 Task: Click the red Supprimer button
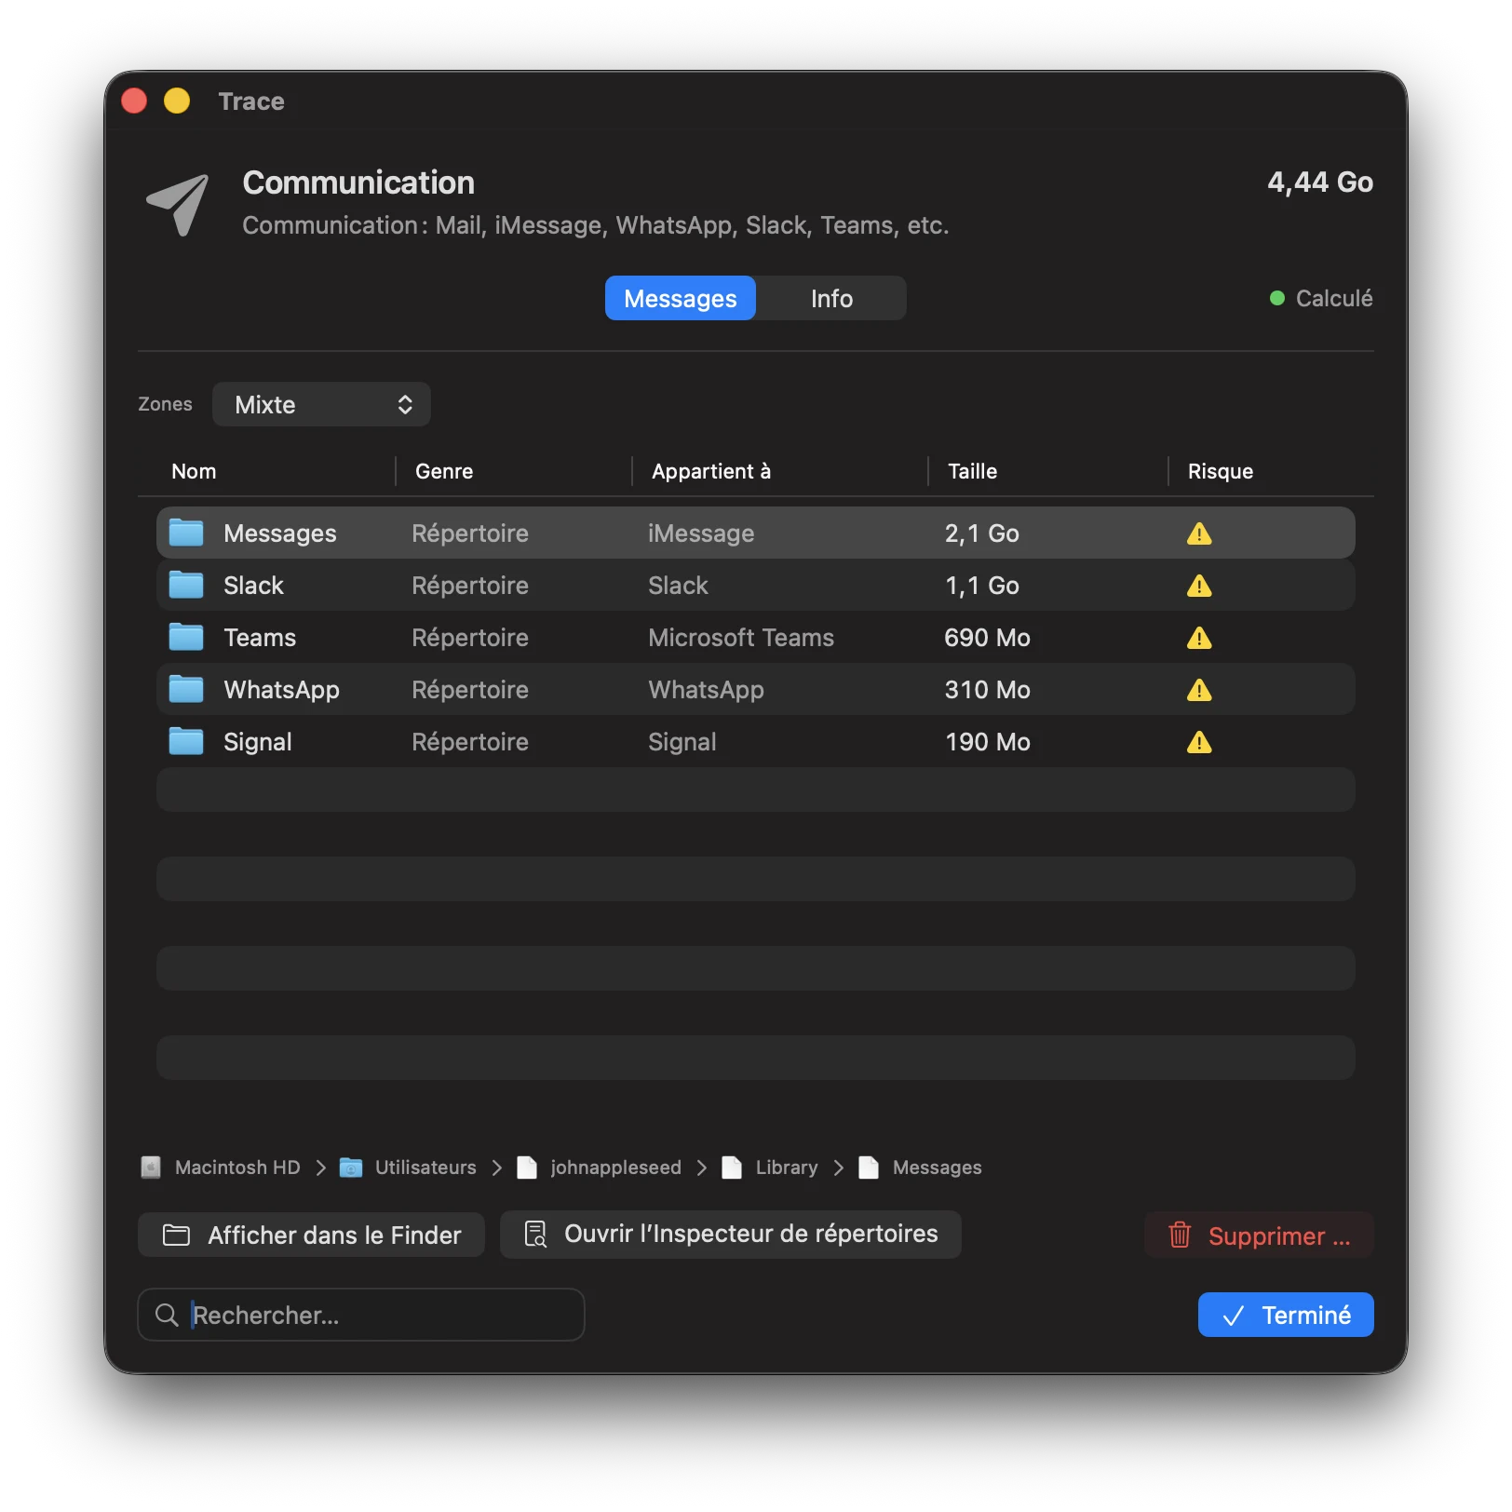point(1259,1235)
